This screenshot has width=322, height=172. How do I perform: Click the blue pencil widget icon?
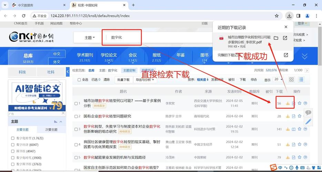pyautogui.click(x=308, y=121)
